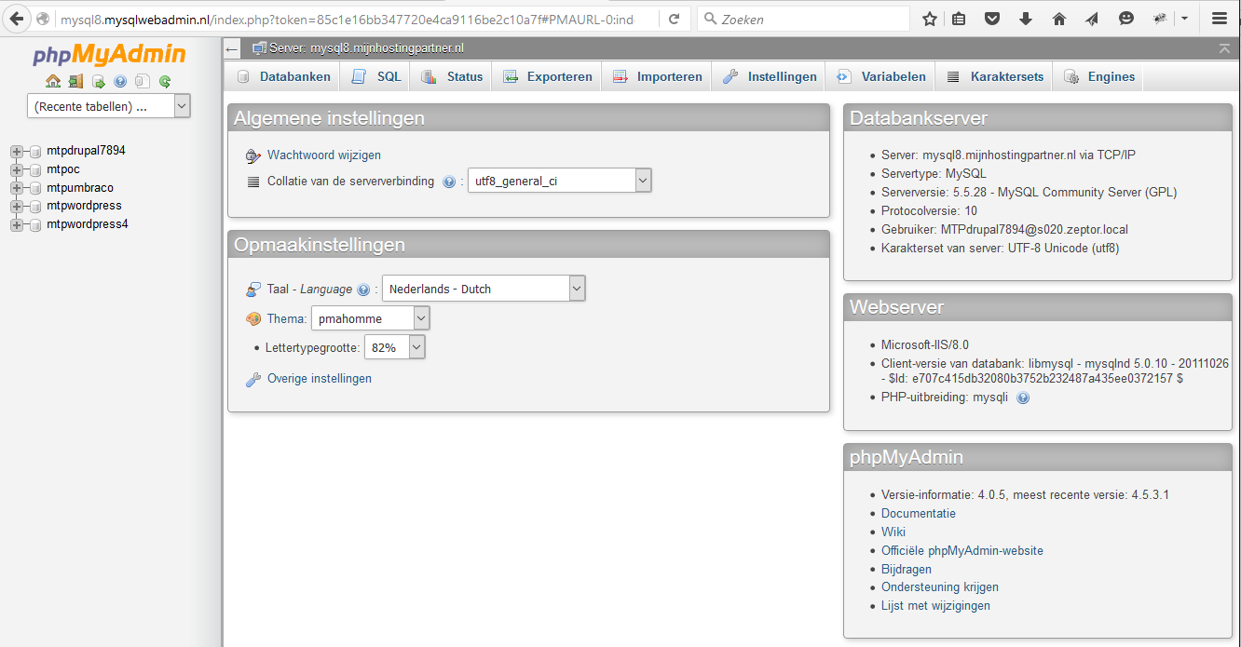Open the Status tab
This screenshot has width=1241, height=647.
pyautogui.click(x=451, y=77)
